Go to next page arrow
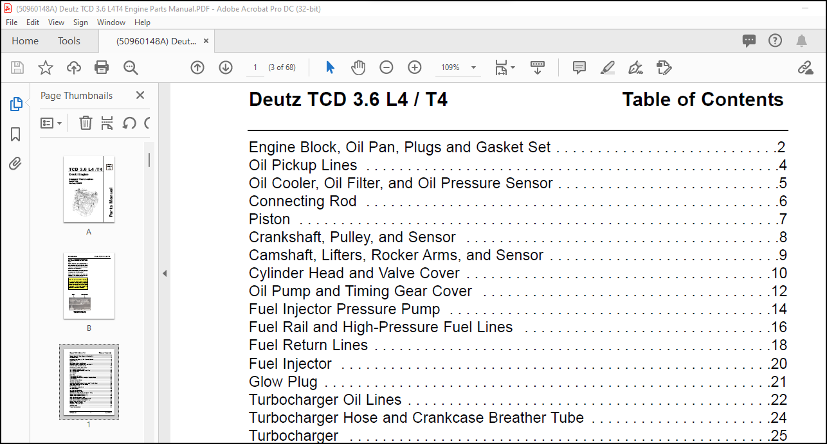827x444 pixels. (226, 67)
